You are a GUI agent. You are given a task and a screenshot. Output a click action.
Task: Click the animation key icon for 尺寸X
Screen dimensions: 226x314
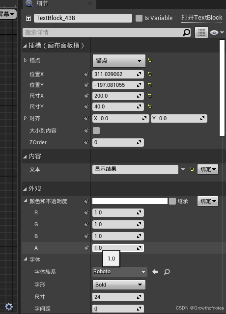[86, 96]
